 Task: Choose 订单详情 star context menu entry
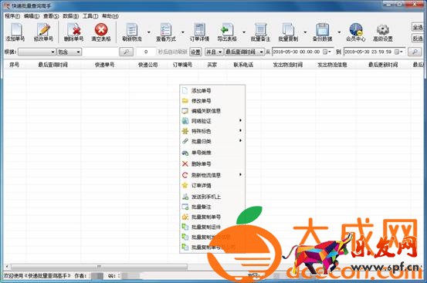click(212, 185)
